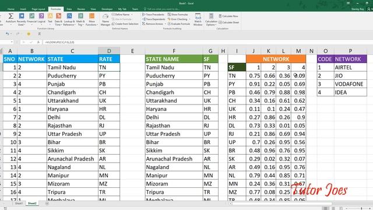
Task: Open the Watch Window
Action: (x=198, y=19)
